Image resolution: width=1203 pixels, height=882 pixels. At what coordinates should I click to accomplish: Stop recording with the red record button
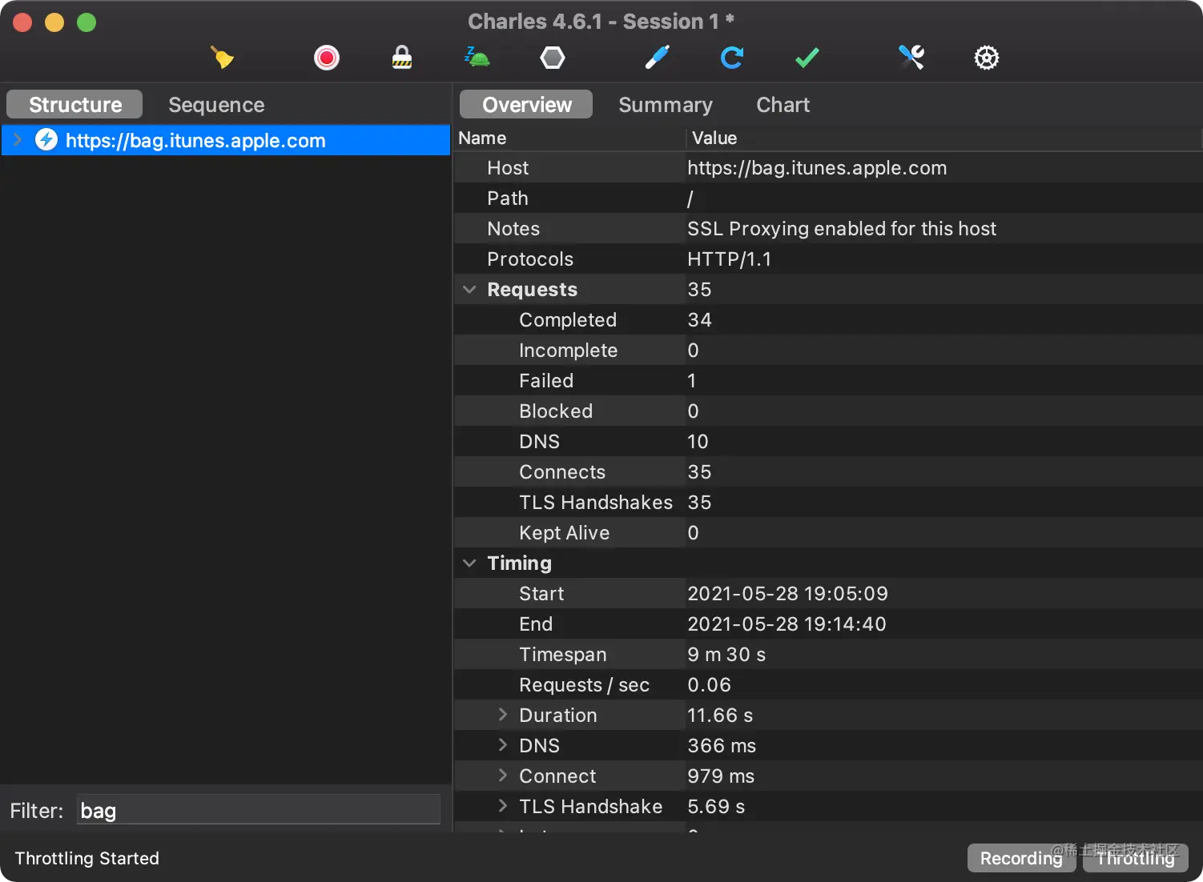coord(327,58)
